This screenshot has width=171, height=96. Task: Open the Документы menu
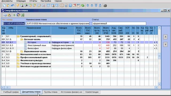(x=7, y=1)
